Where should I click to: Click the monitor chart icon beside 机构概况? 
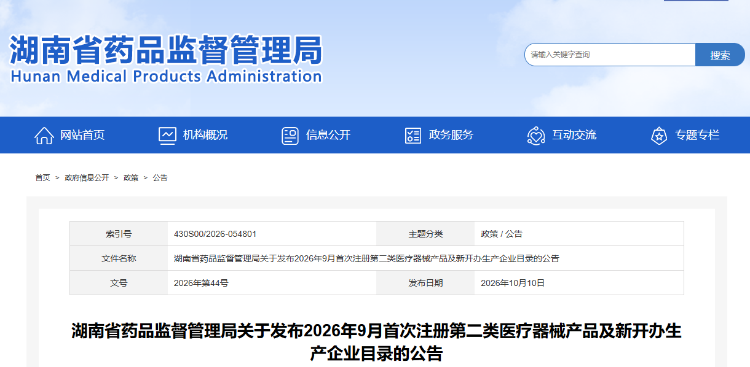tap(167, 136)
